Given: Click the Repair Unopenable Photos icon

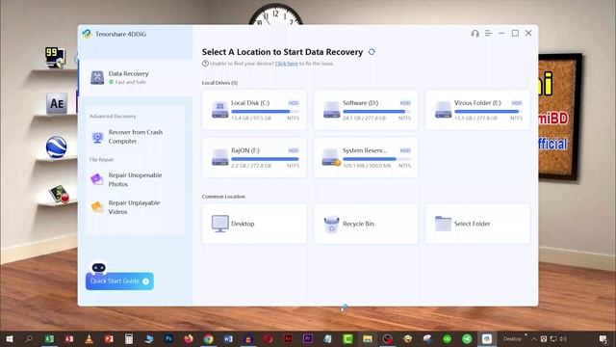Looking at the screenshot, I should point(96,179).
